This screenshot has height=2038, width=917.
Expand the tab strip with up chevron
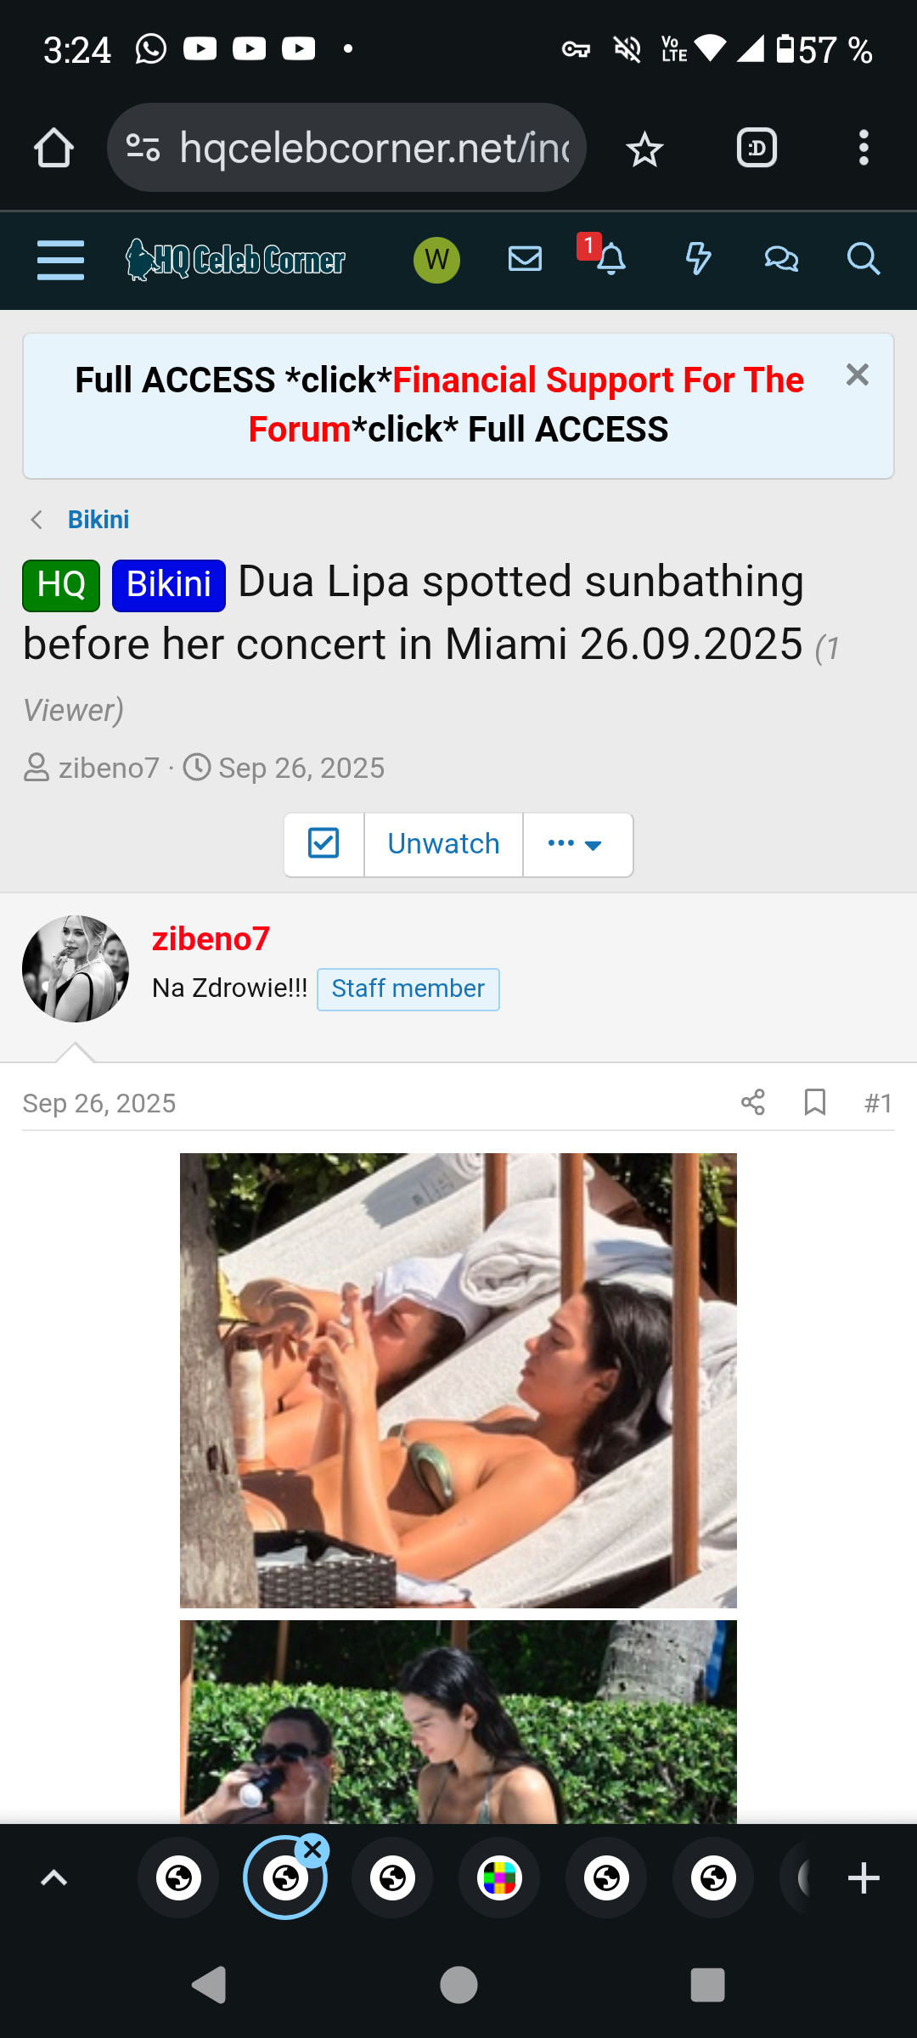click(x=53, y=1878)
